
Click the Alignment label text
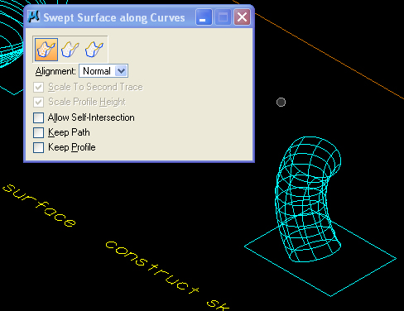(x=55, y=71)
